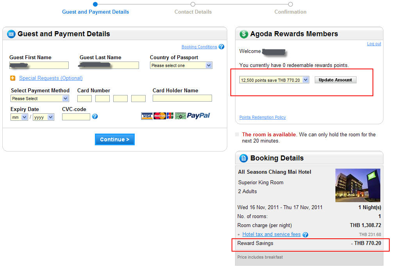Expand Hotel tax and service fees
394x266 pixels.
[x=271, y=234]
